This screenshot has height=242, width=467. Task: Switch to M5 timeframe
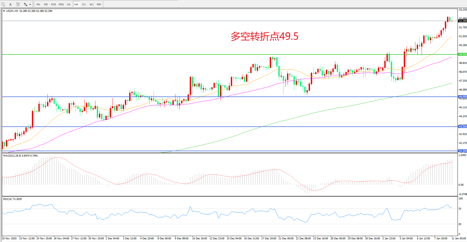[46, 4]
